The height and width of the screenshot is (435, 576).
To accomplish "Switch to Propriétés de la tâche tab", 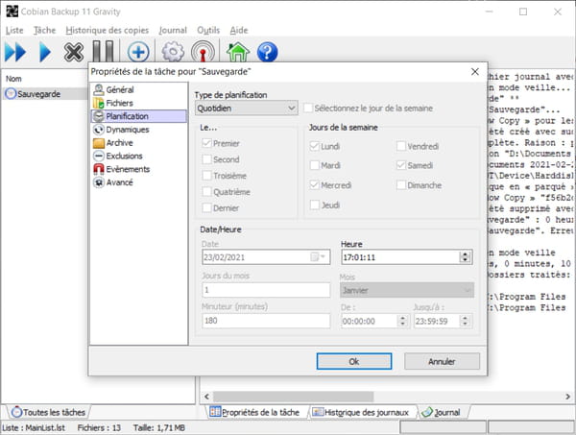I will (254, 412).
